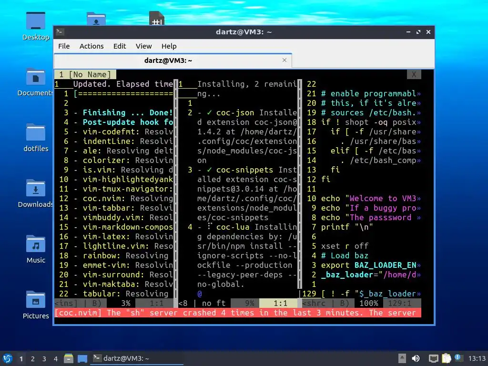The image size is (488, 366).
Task: Click the dartz@VM3 taskbar window button
Action: [137, 358]
